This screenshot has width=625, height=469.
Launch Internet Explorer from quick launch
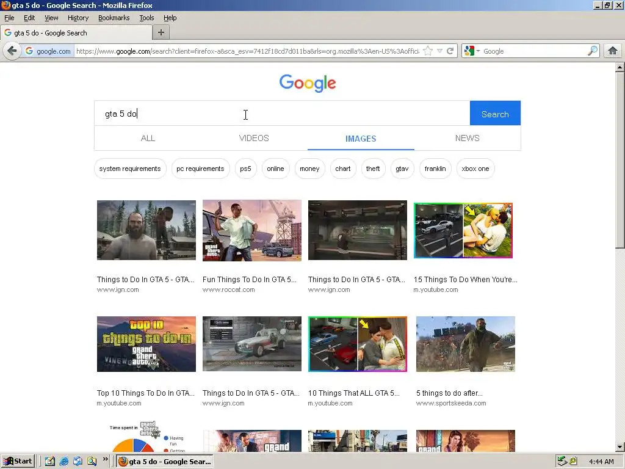tap(63, 462)
